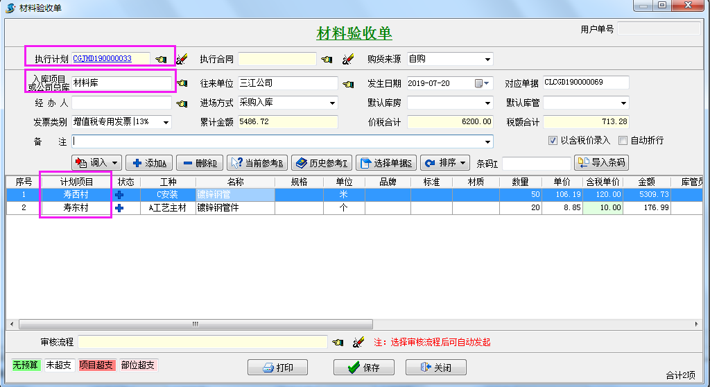710x387 pixels.
Task: Uncheck the 以含税价录入 checkbox
Action: pos(553,140)
